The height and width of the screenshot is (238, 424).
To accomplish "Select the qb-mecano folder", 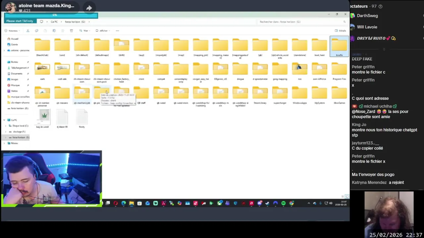I will [x=62, y=96].
